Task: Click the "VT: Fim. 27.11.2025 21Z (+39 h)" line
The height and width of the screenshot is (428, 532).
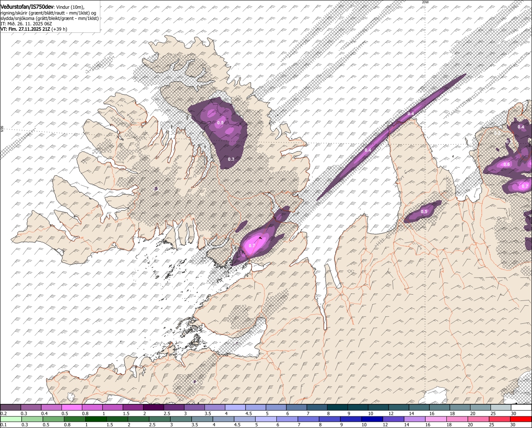Action: click(x=34, y=29)
